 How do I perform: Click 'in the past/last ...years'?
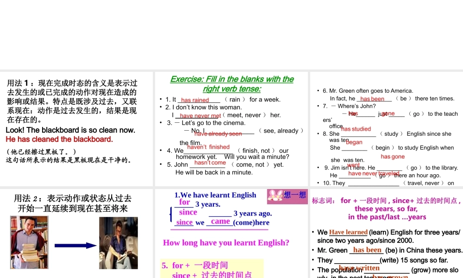tap(387, 217)
